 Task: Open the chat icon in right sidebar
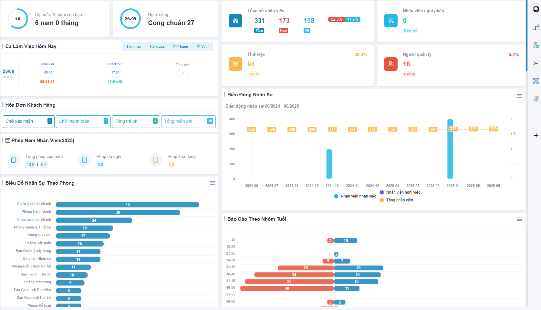point(536,9)
